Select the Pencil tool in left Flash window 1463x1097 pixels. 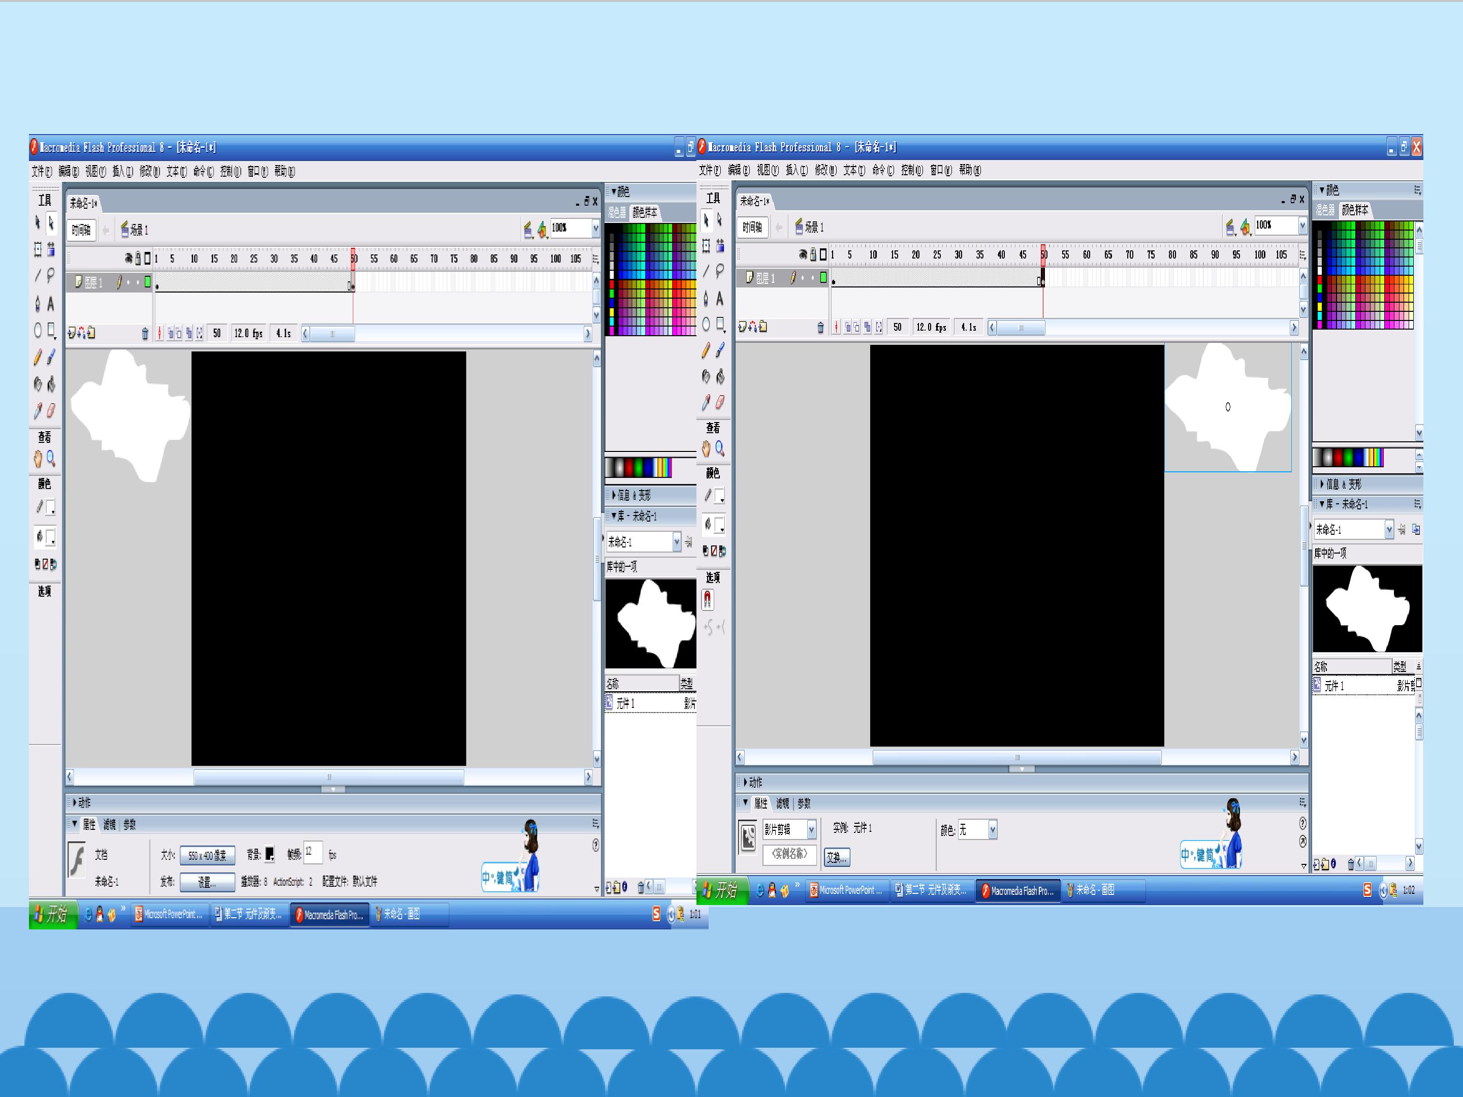pos(38,358)
